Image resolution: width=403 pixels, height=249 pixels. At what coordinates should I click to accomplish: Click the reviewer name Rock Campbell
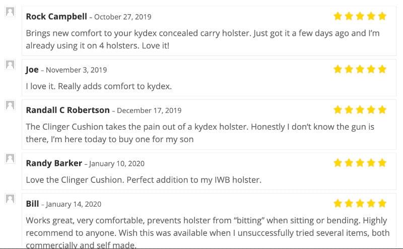click(56, 16)
